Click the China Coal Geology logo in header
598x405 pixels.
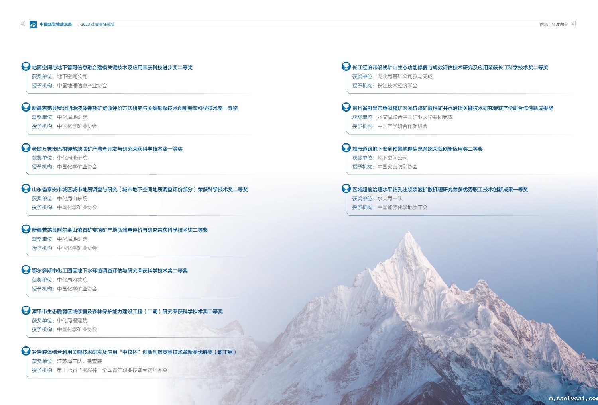(x=33, y=24)
